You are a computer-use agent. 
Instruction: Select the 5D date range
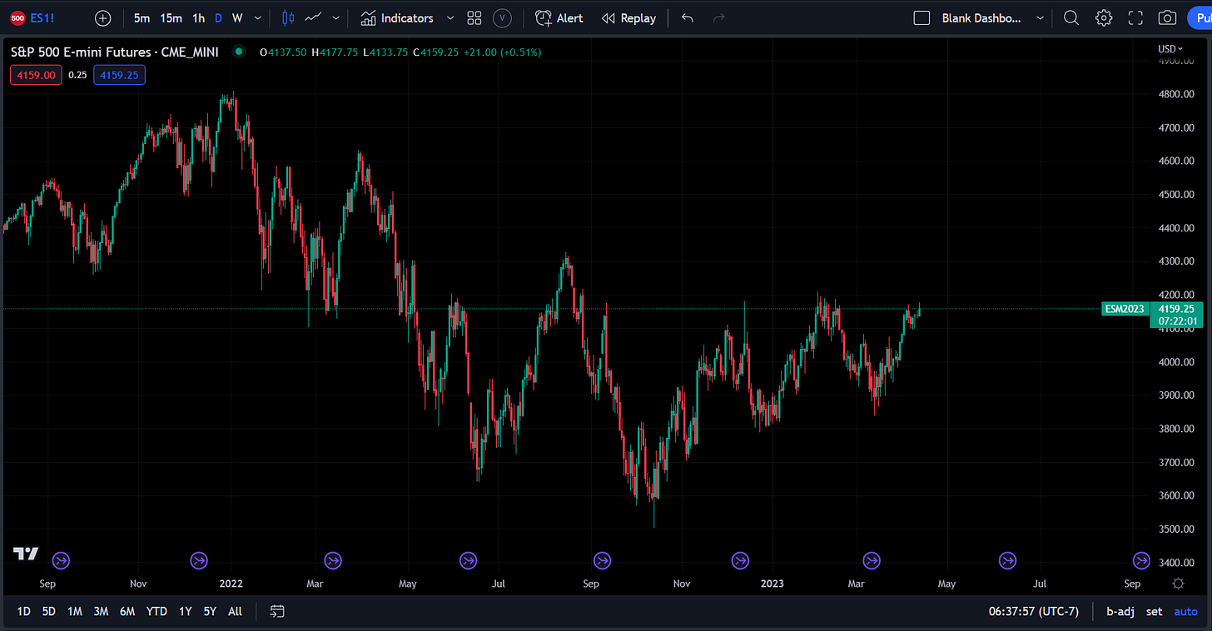(x=49, y=611)
